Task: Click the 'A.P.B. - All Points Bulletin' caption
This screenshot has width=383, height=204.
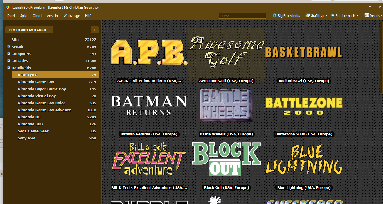Action: click(x=149, y=81)
